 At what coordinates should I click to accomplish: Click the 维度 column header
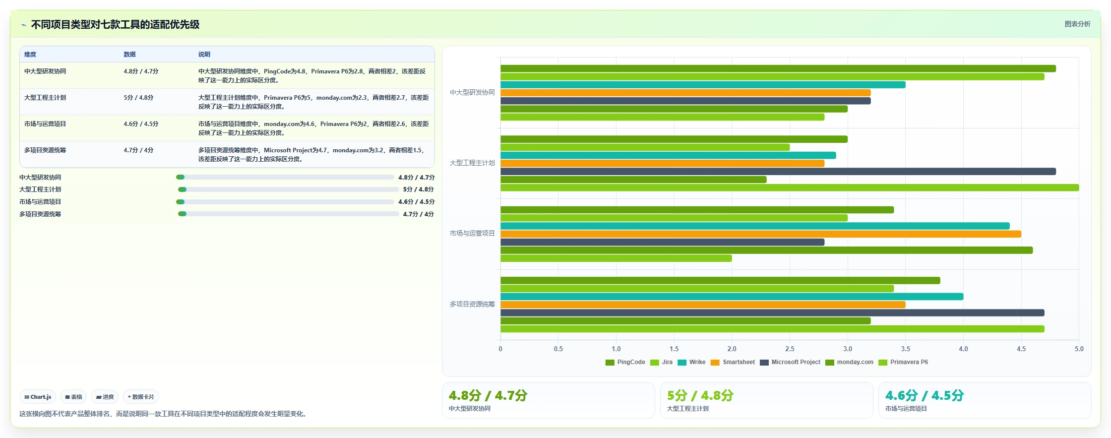pyautogui.click(x=30, y=55)
